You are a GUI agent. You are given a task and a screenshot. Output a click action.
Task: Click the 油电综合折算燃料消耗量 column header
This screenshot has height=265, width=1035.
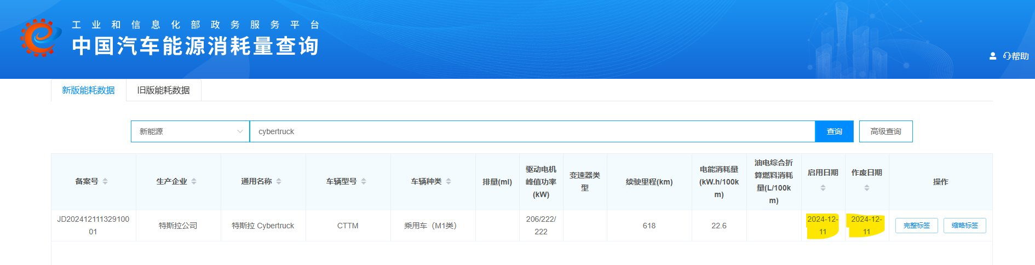click(x=774, y=182)
